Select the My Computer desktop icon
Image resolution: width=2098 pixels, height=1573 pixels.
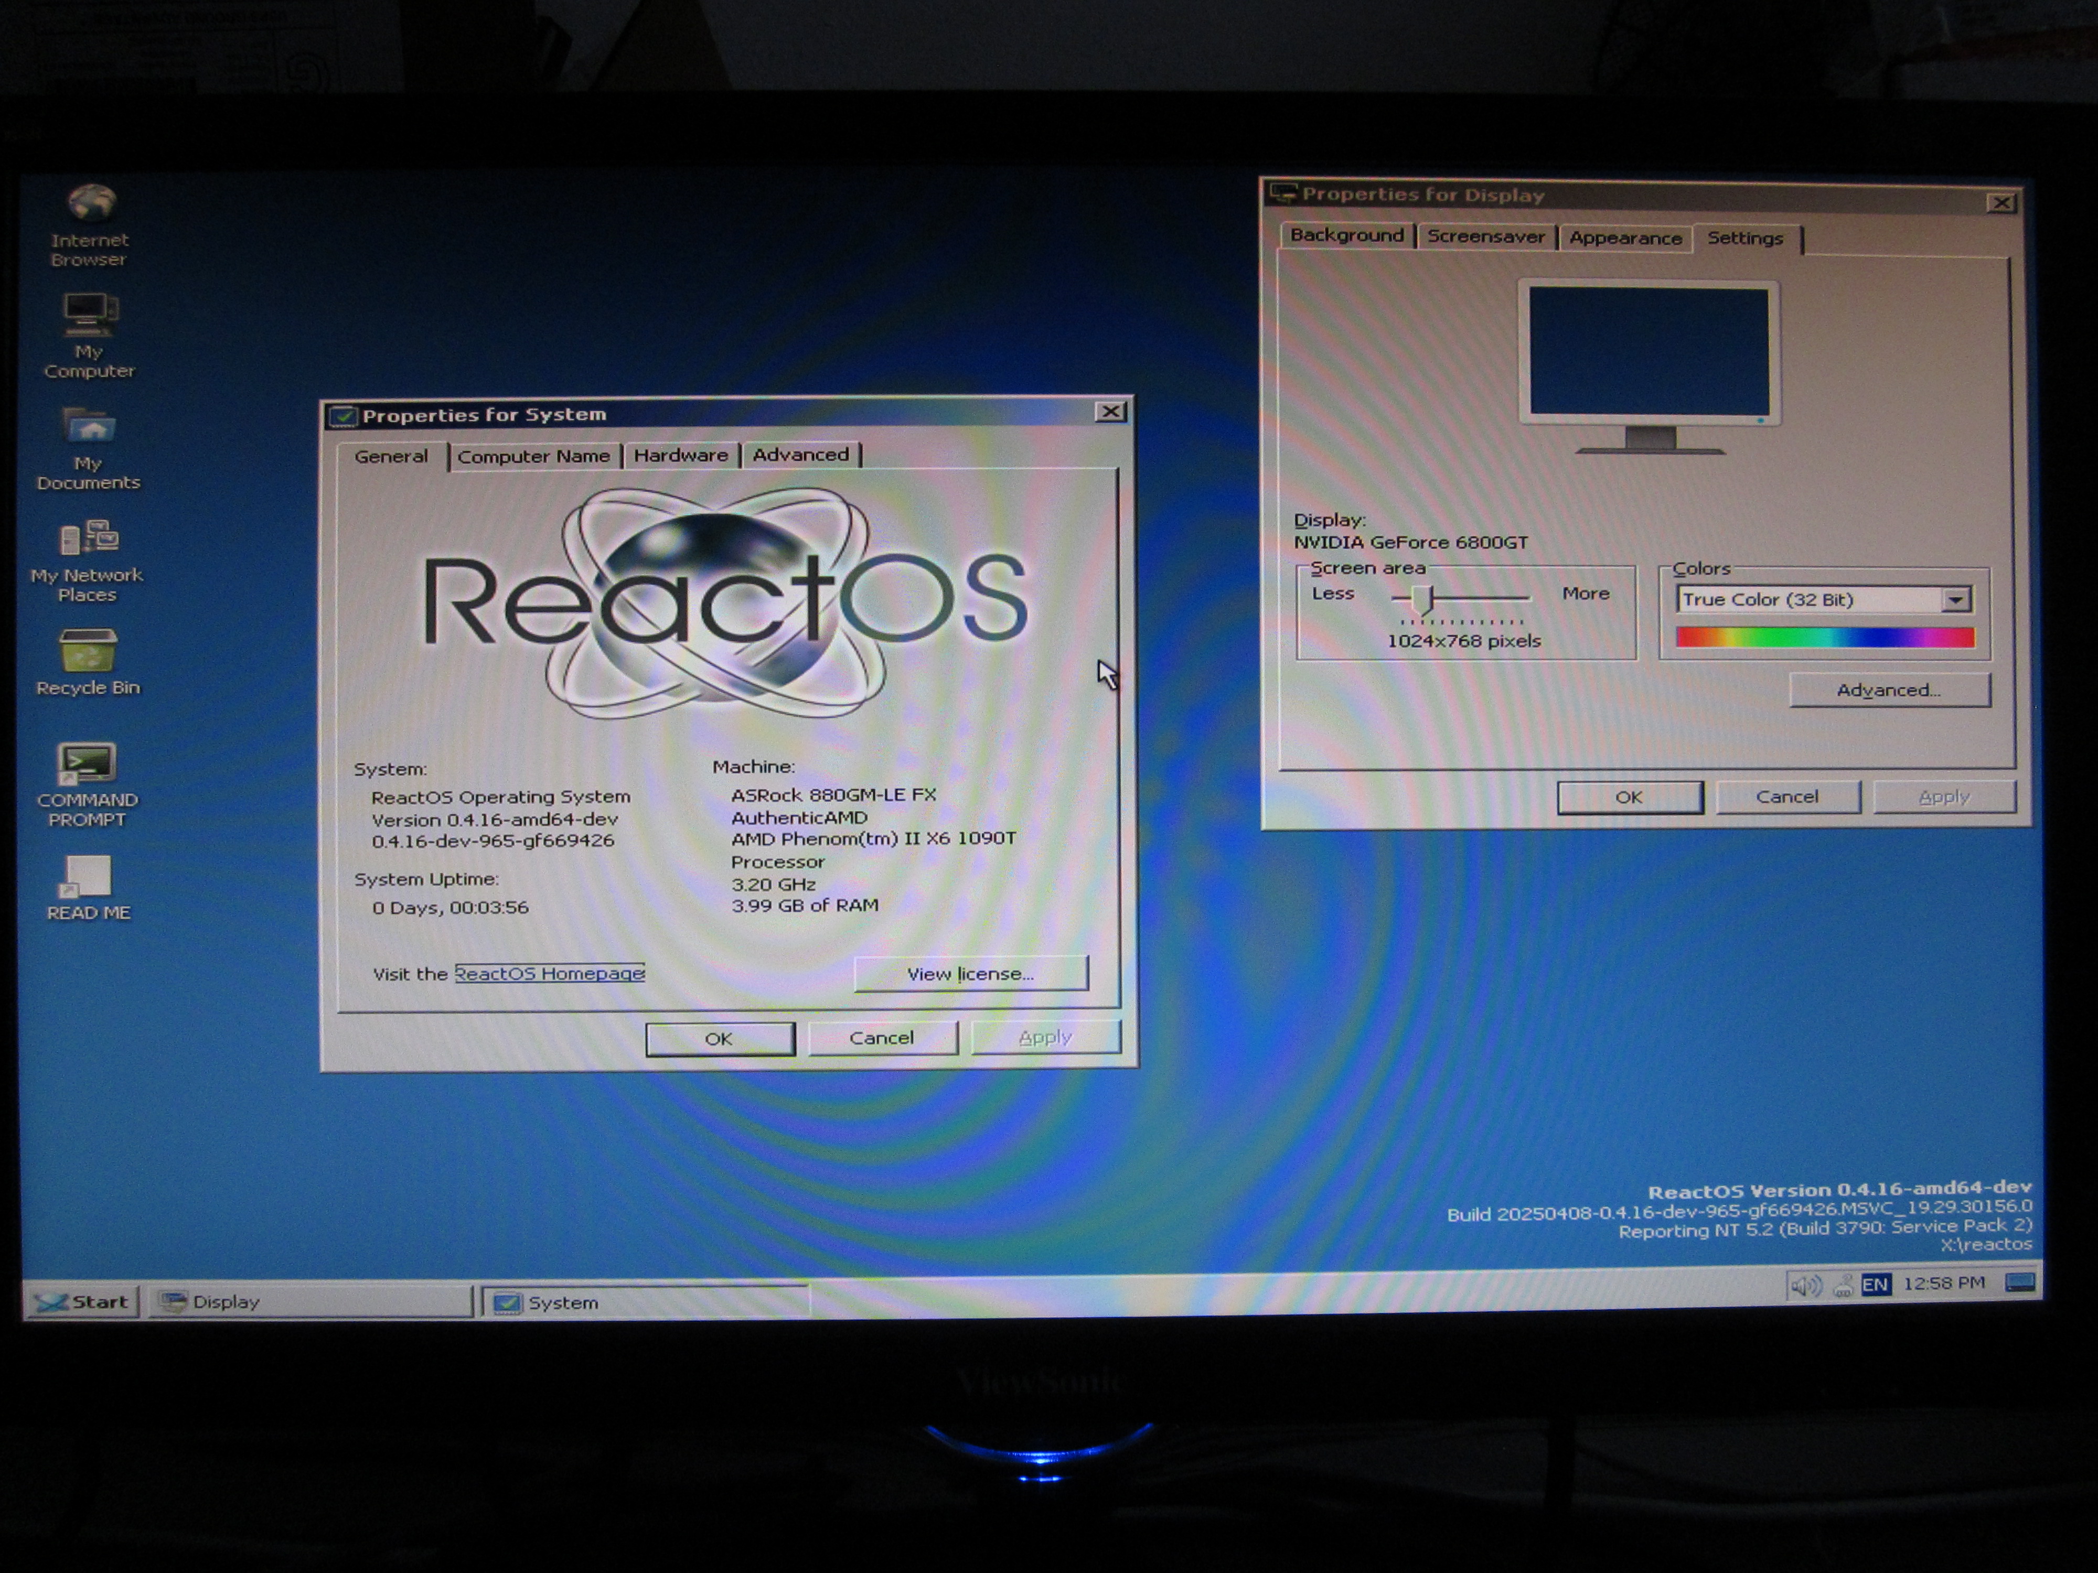coord(89,336)
